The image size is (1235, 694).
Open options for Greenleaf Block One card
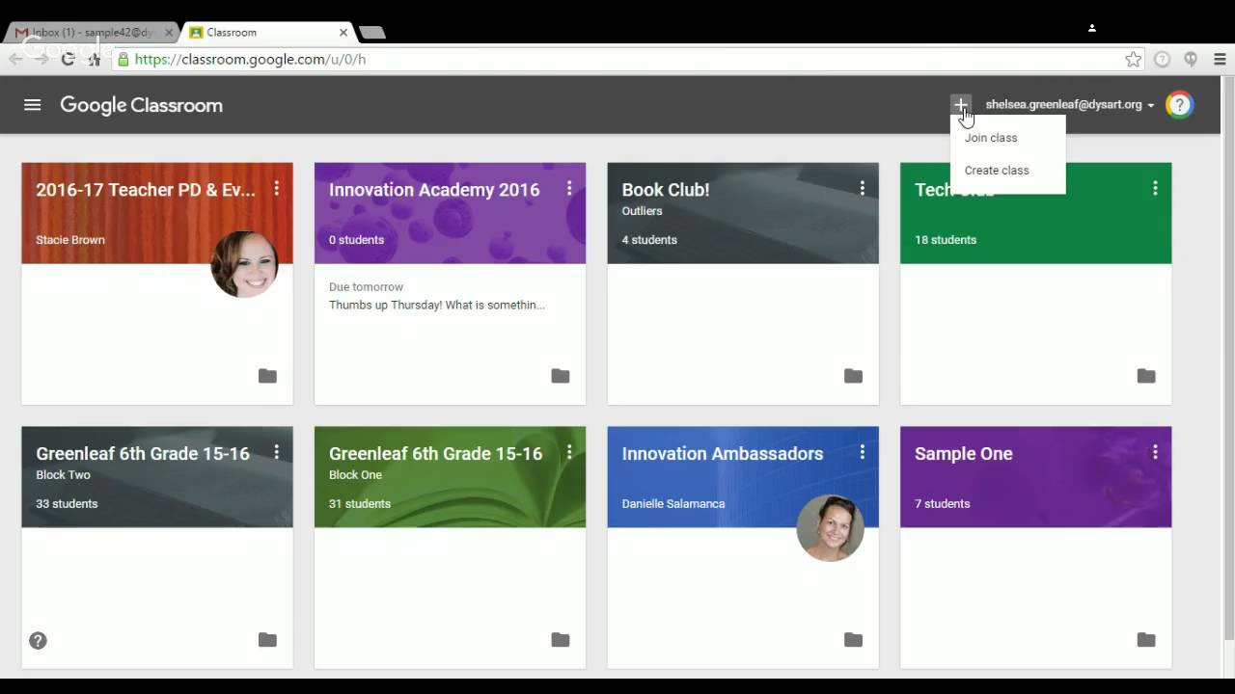click(x=569, y=452)
